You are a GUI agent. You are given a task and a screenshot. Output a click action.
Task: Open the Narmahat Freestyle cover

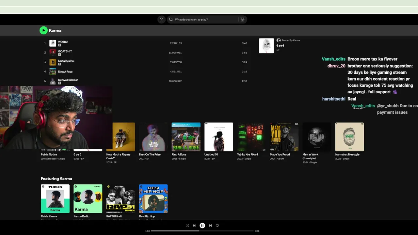coord(349,137)
